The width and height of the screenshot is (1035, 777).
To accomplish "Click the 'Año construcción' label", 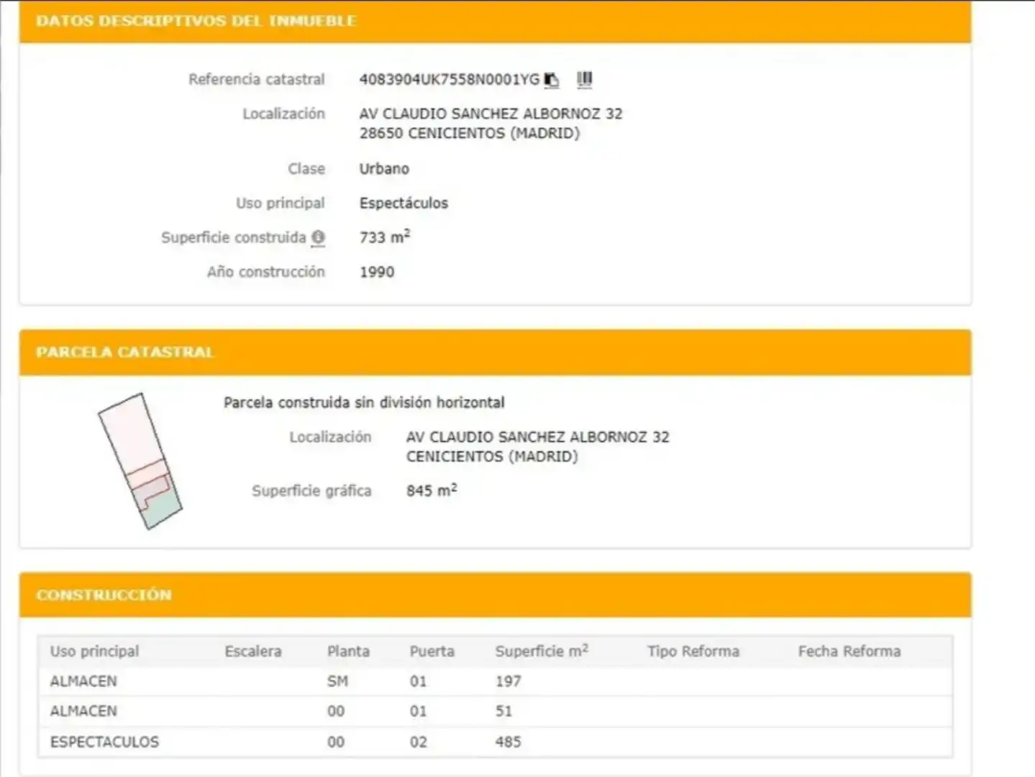I will pyautogui.click(x=266, y=272).
